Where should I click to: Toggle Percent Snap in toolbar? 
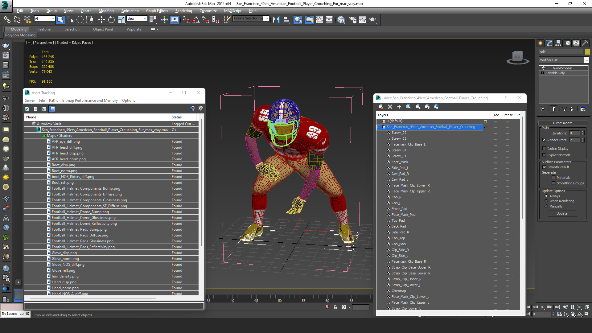[x=206, y=20]
